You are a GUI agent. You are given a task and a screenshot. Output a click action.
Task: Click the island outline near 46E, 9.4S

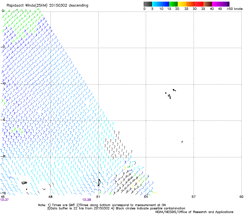click(x=24, y=183)
